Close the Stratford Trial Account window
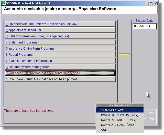Image resolution: width=164 pixels, height=135 pixels. pyautogui.click(x=156, y=3)
